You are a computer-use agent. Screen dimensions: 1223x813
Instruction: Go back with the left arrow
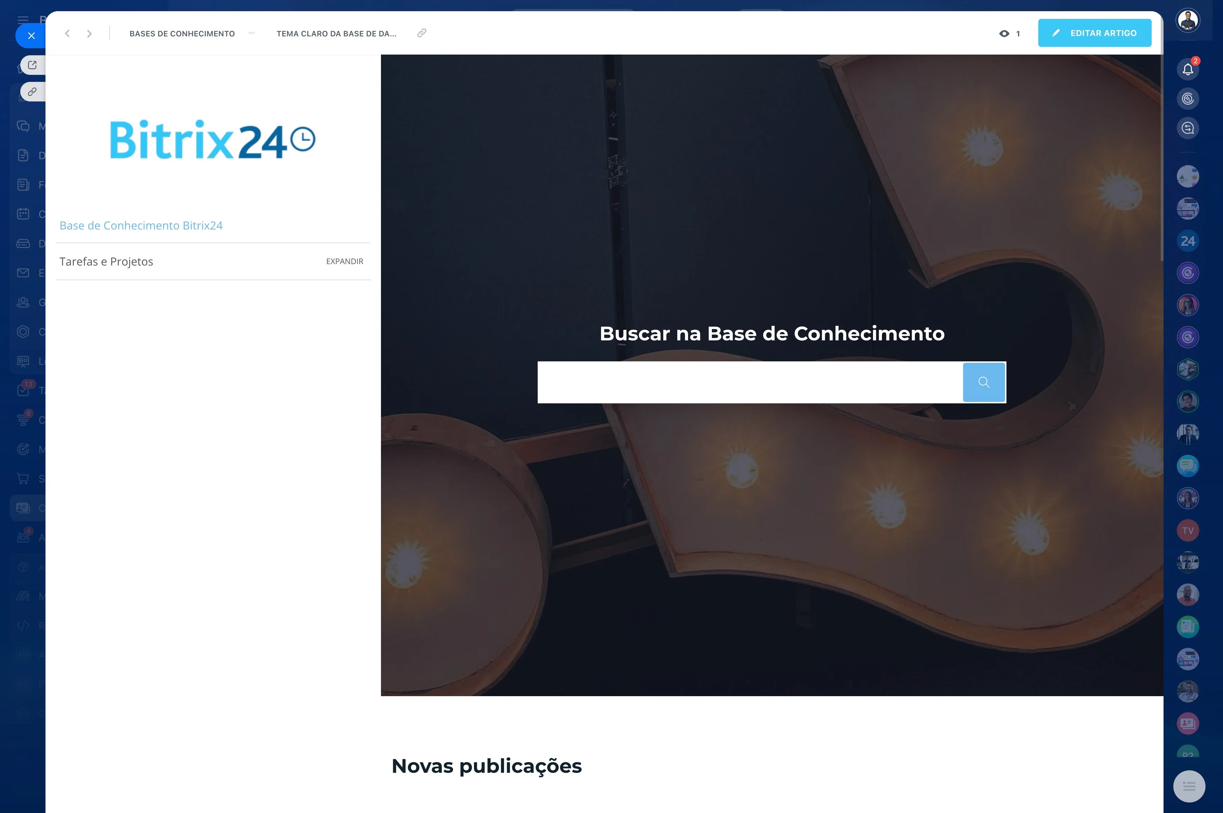[67, 34]
